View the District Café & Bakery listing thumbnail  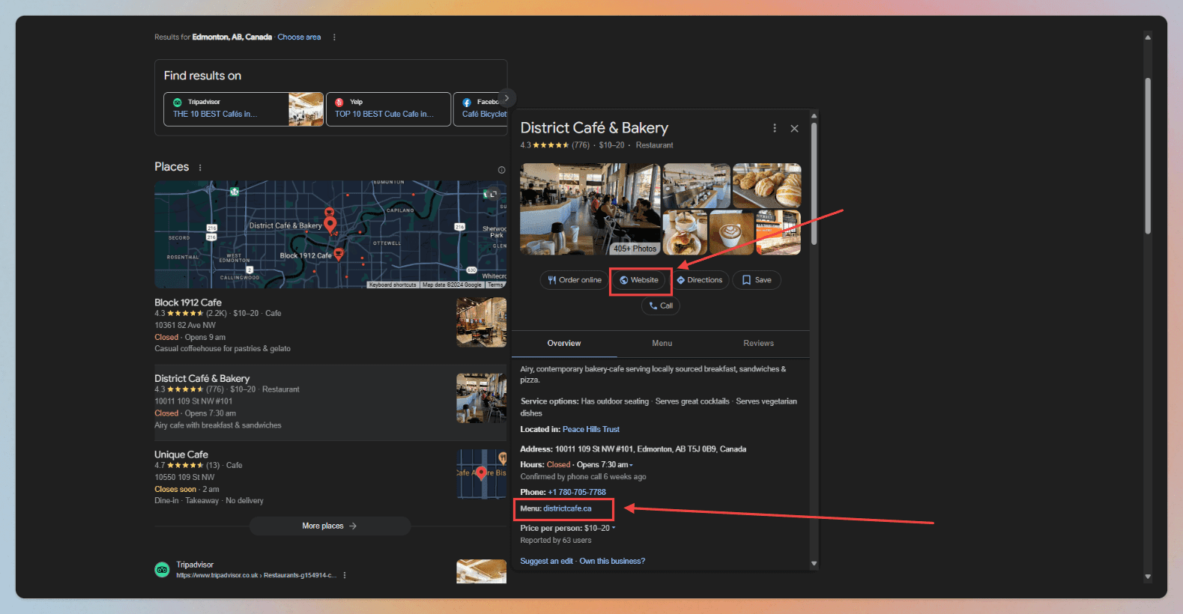coord(481,398)
